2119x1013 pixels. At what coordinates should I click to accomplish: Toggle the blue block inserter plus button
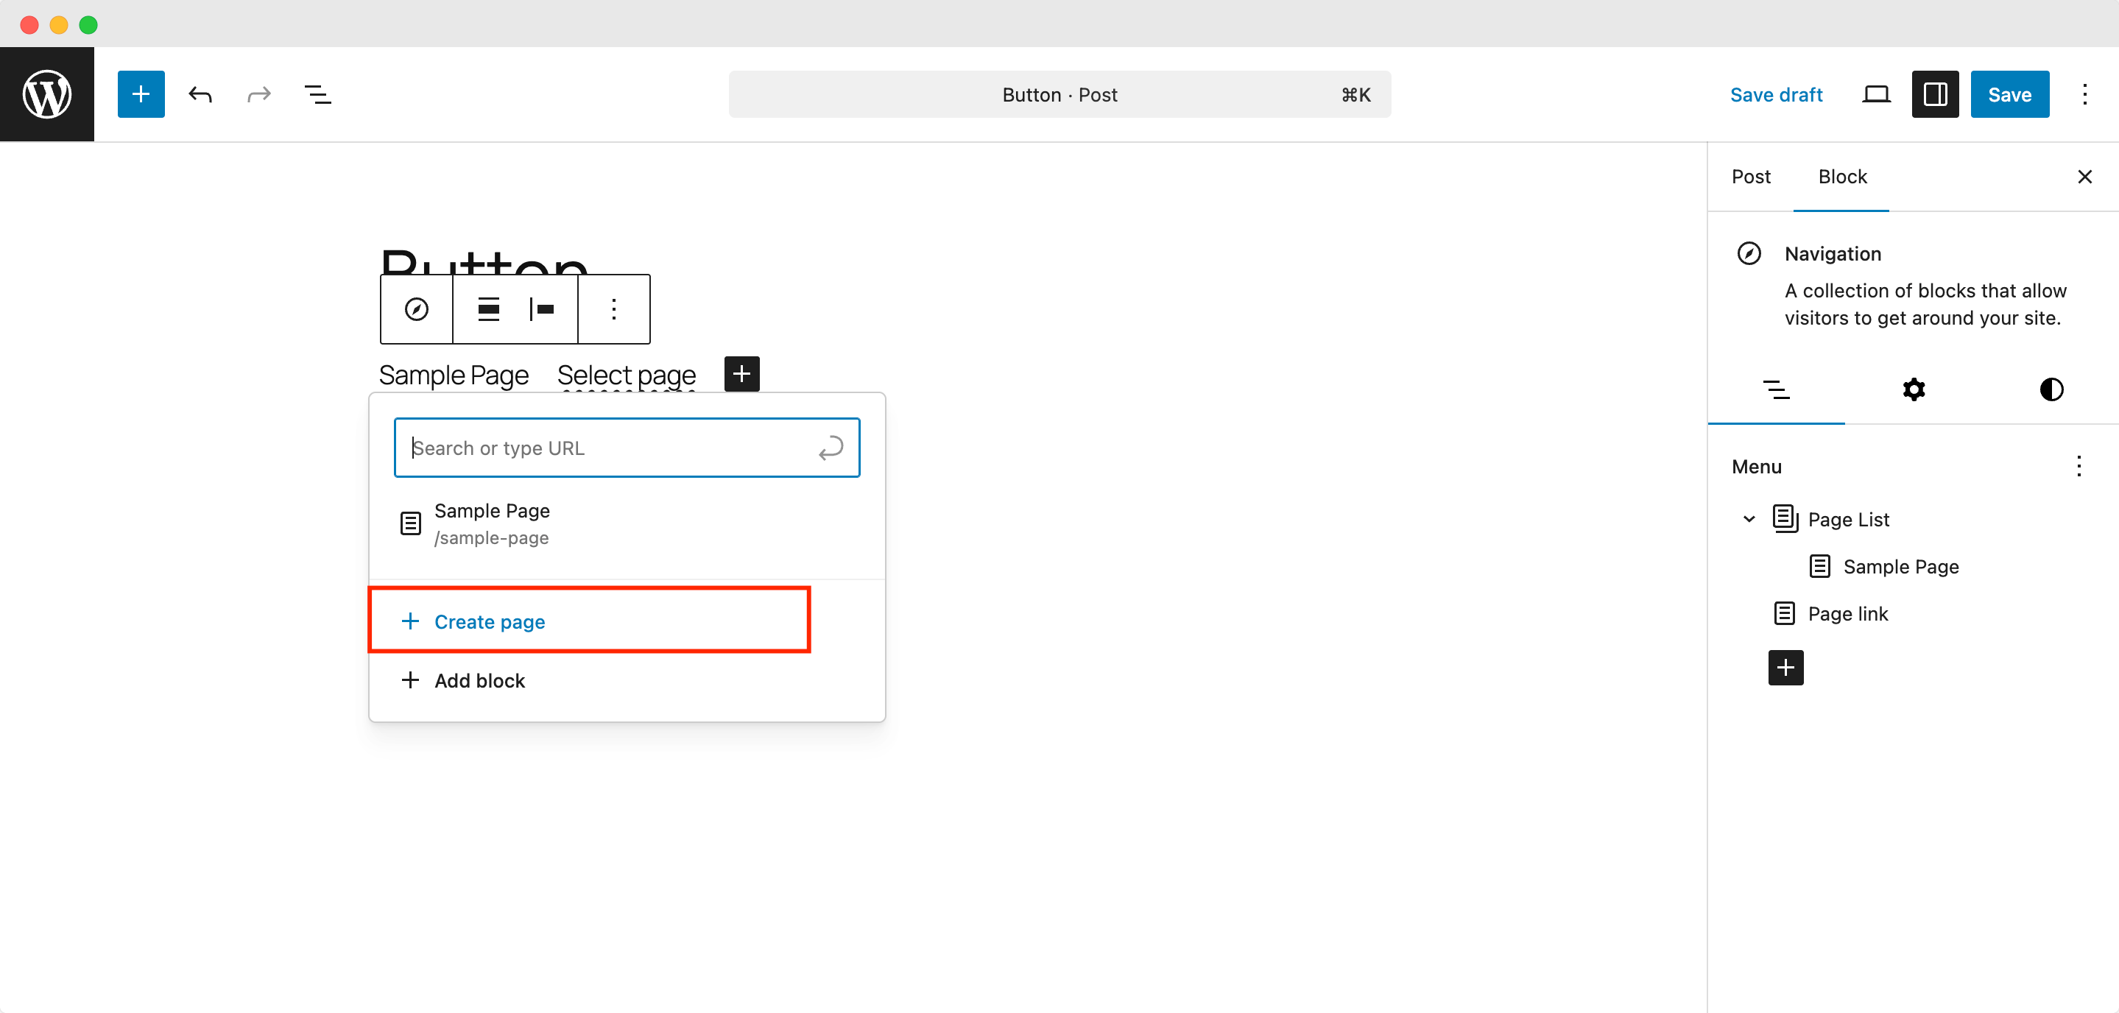(x=141, y=94)
